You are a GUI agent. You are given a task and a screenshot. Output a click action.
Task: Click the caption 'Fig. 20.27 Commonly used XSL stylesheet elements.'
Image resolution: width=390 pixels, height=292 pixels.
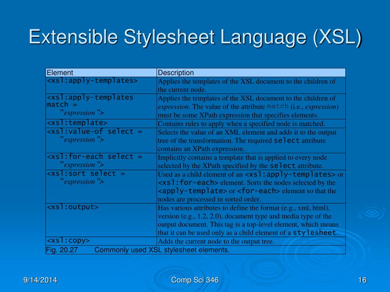click(x=195, y=250)
